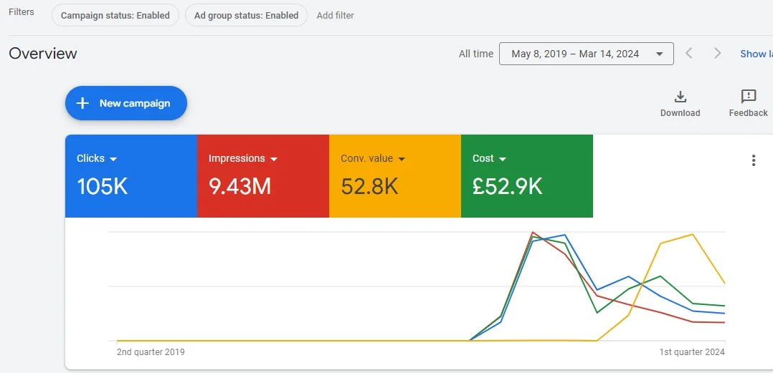Click the plus icon on New campaign

point(82,103)
